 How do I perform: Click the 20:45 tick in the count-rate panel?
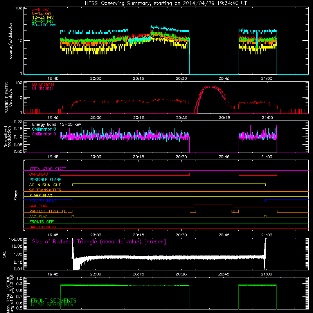[224, 79]
